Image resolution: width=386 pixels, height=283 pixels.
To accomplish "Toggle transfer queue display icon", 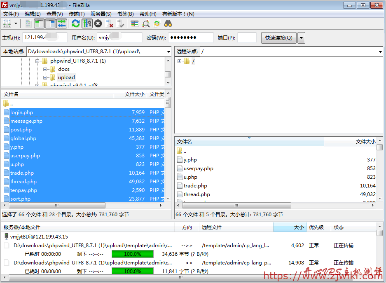I will (61, 23).
